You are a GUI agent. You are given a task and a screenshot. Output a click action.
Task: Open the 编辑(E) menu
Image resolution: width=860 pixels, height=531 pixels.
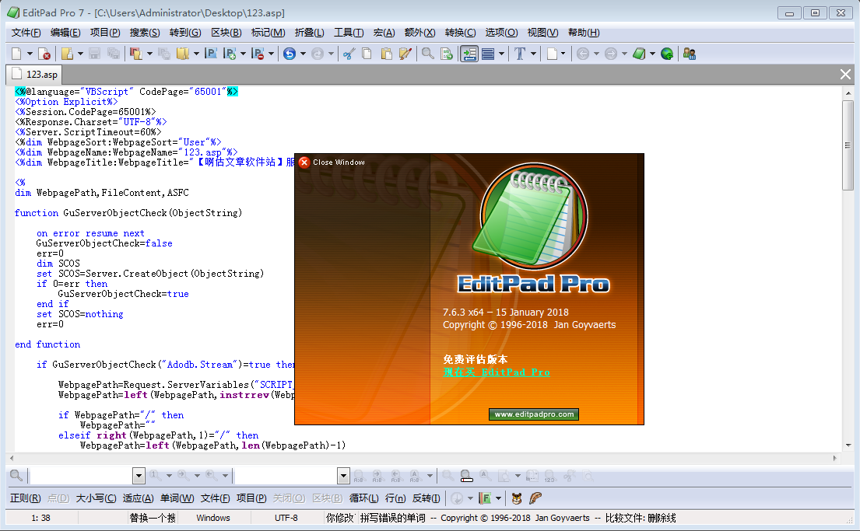tap(65, 33)
